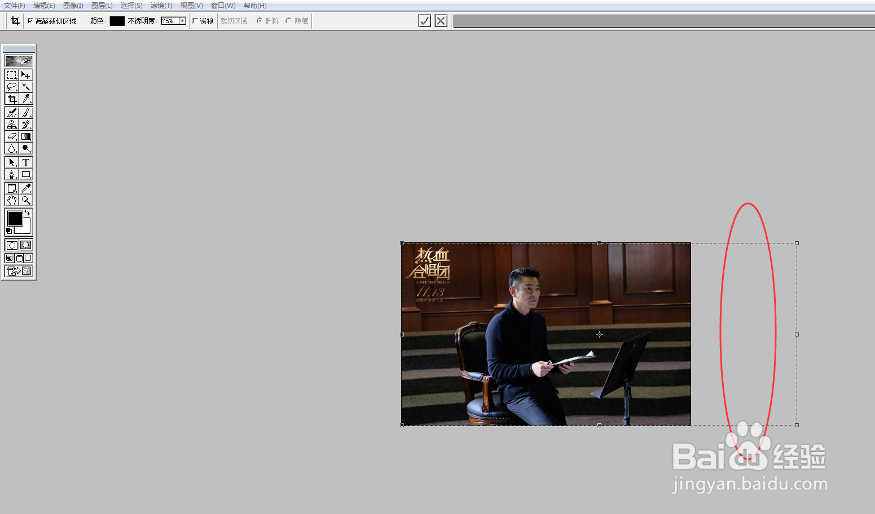Select the Paintbrush tool
The image size is (875, 514).
(26, 113)
